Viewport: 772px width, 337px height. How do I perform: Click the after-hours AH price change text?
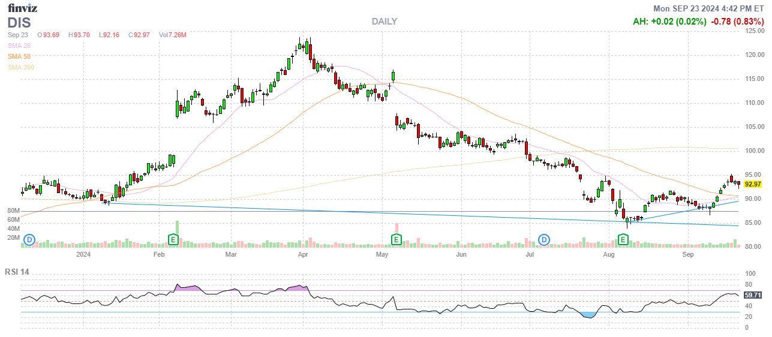tap(669, 22)
